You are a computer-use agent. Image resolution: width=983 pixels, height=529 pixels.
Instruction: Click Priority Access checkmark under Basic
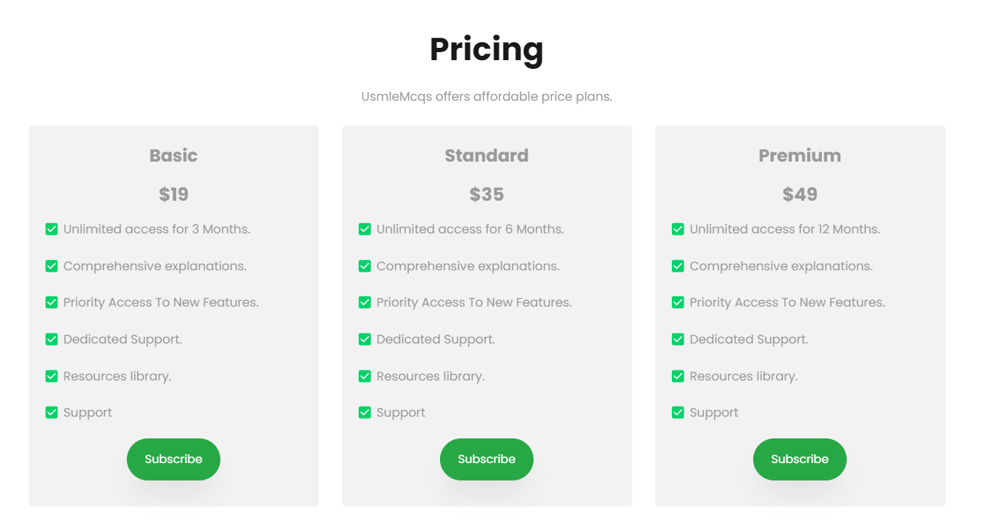point(51,302)
